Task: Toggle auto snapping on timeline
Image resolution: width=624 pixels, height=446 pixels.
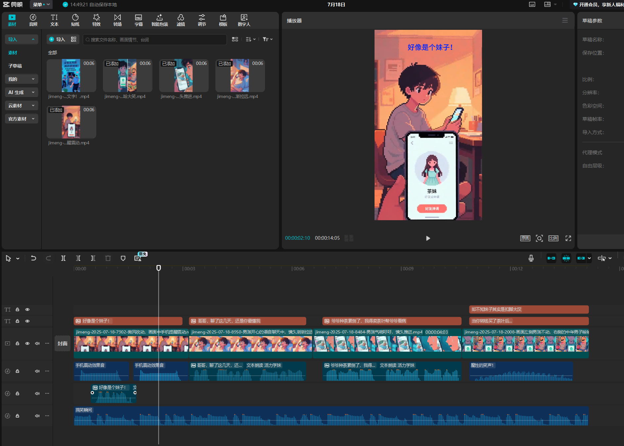Action: 566,258
